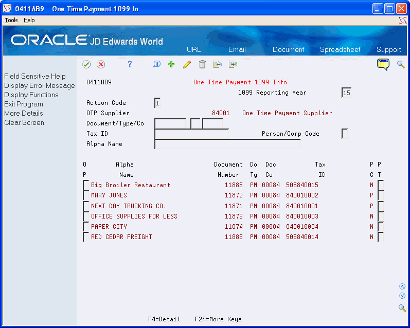Click F4=Detail function key text
This screenshot has height=328, width=410.
tap(164, 319)
